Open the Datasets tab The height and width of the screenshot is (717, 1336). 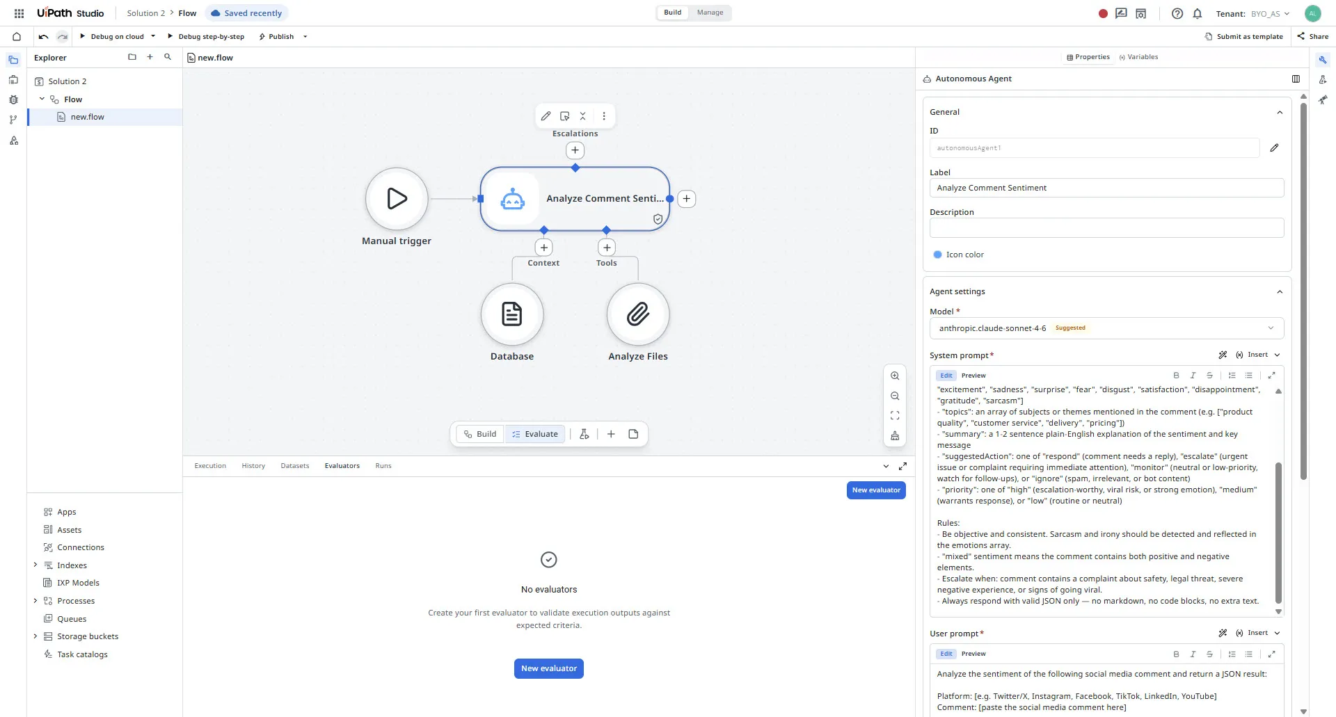pyautogui.click(x=295, y=466)
